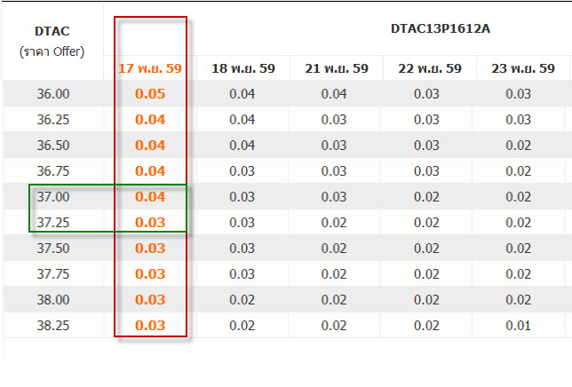
Task: Click the (ราคา Offer) subheader
Action: pyautogui.click(x=52, y=51)
